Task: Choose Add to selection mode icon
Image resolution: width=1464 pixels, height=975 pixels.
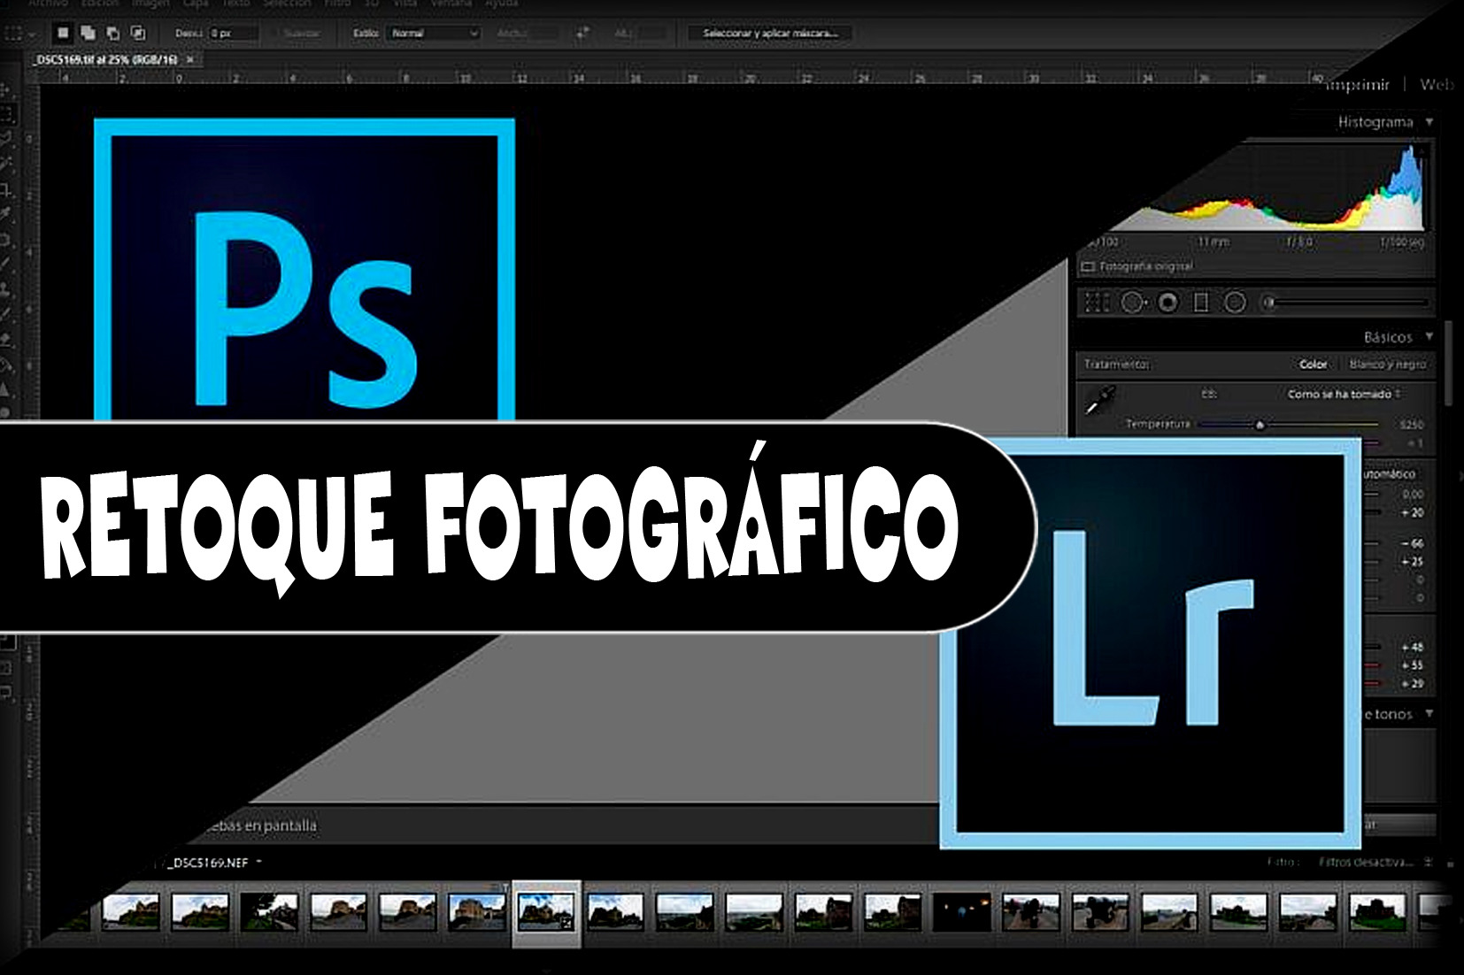Action: click(x=88, y=33)
